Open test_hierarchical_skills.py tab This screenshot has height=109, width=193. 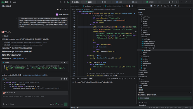pyautogui.click(x=113, y=6)
